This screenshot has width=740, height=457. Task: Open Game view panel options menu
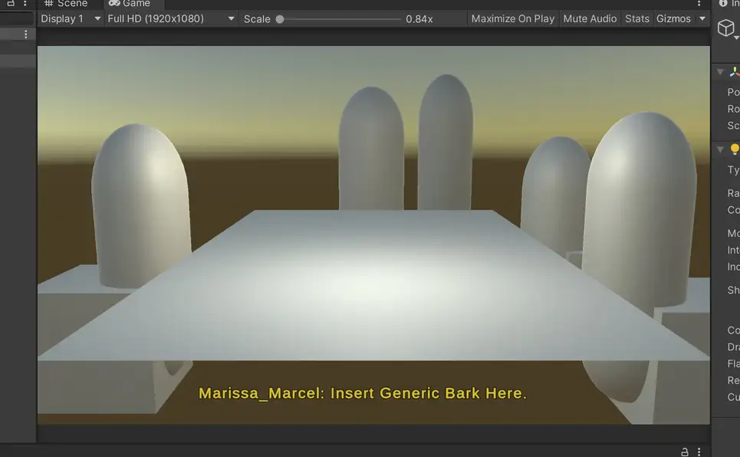699,4
